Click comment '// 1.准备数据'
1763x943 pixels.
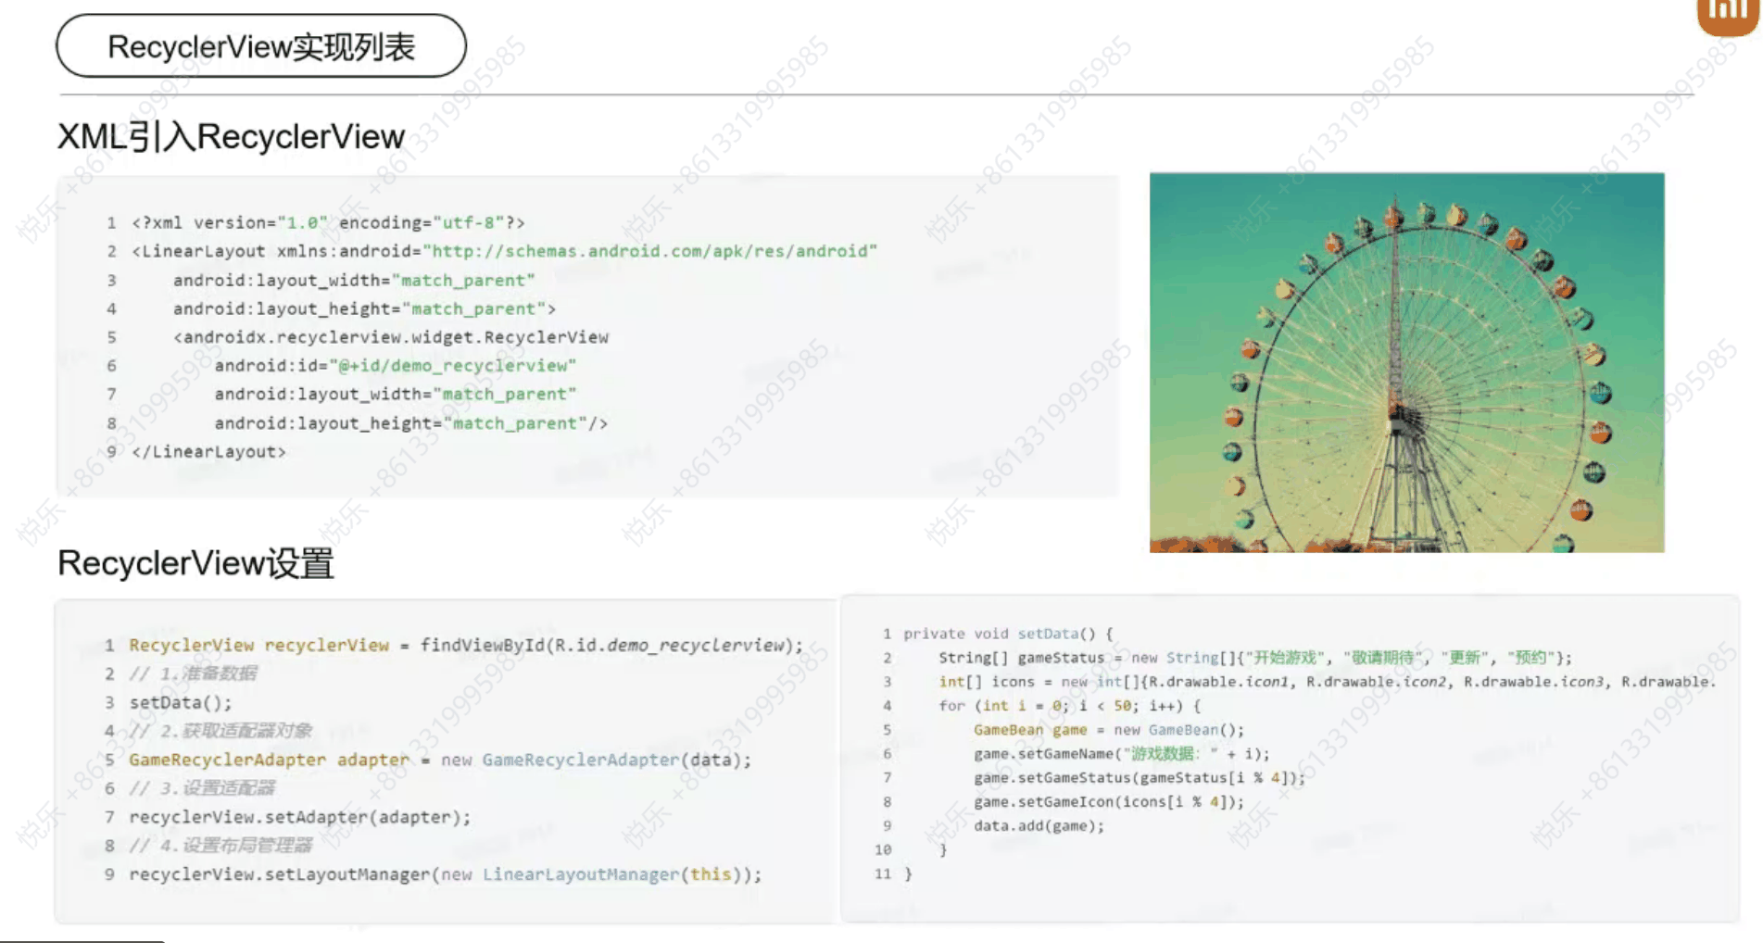pos(193,673)
